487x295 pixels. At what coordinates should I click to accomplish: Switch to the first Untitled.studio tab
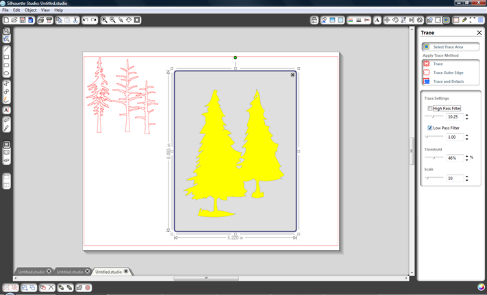(32, 272)
